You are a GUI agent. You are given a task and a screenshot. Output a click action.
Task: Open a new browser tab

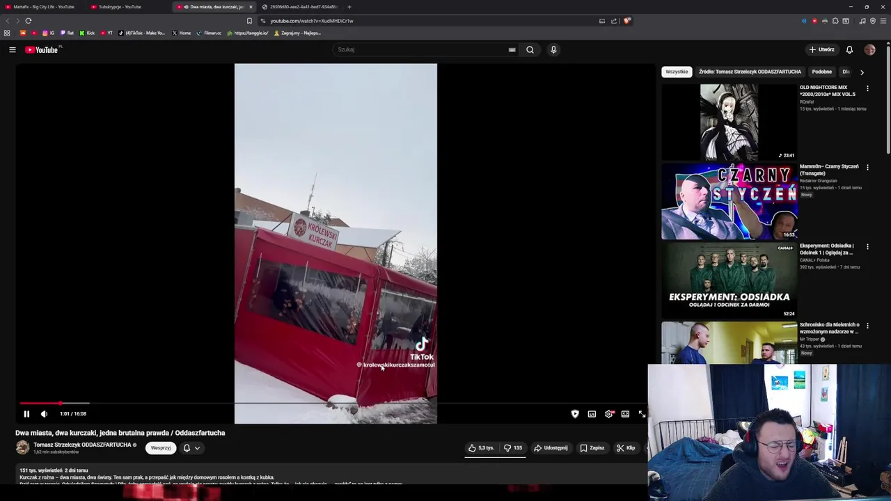pyautogui.click(x=349, y=7)
